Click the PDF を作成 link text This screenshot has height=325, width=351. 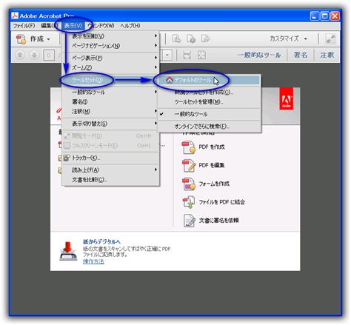click(212, 147)
